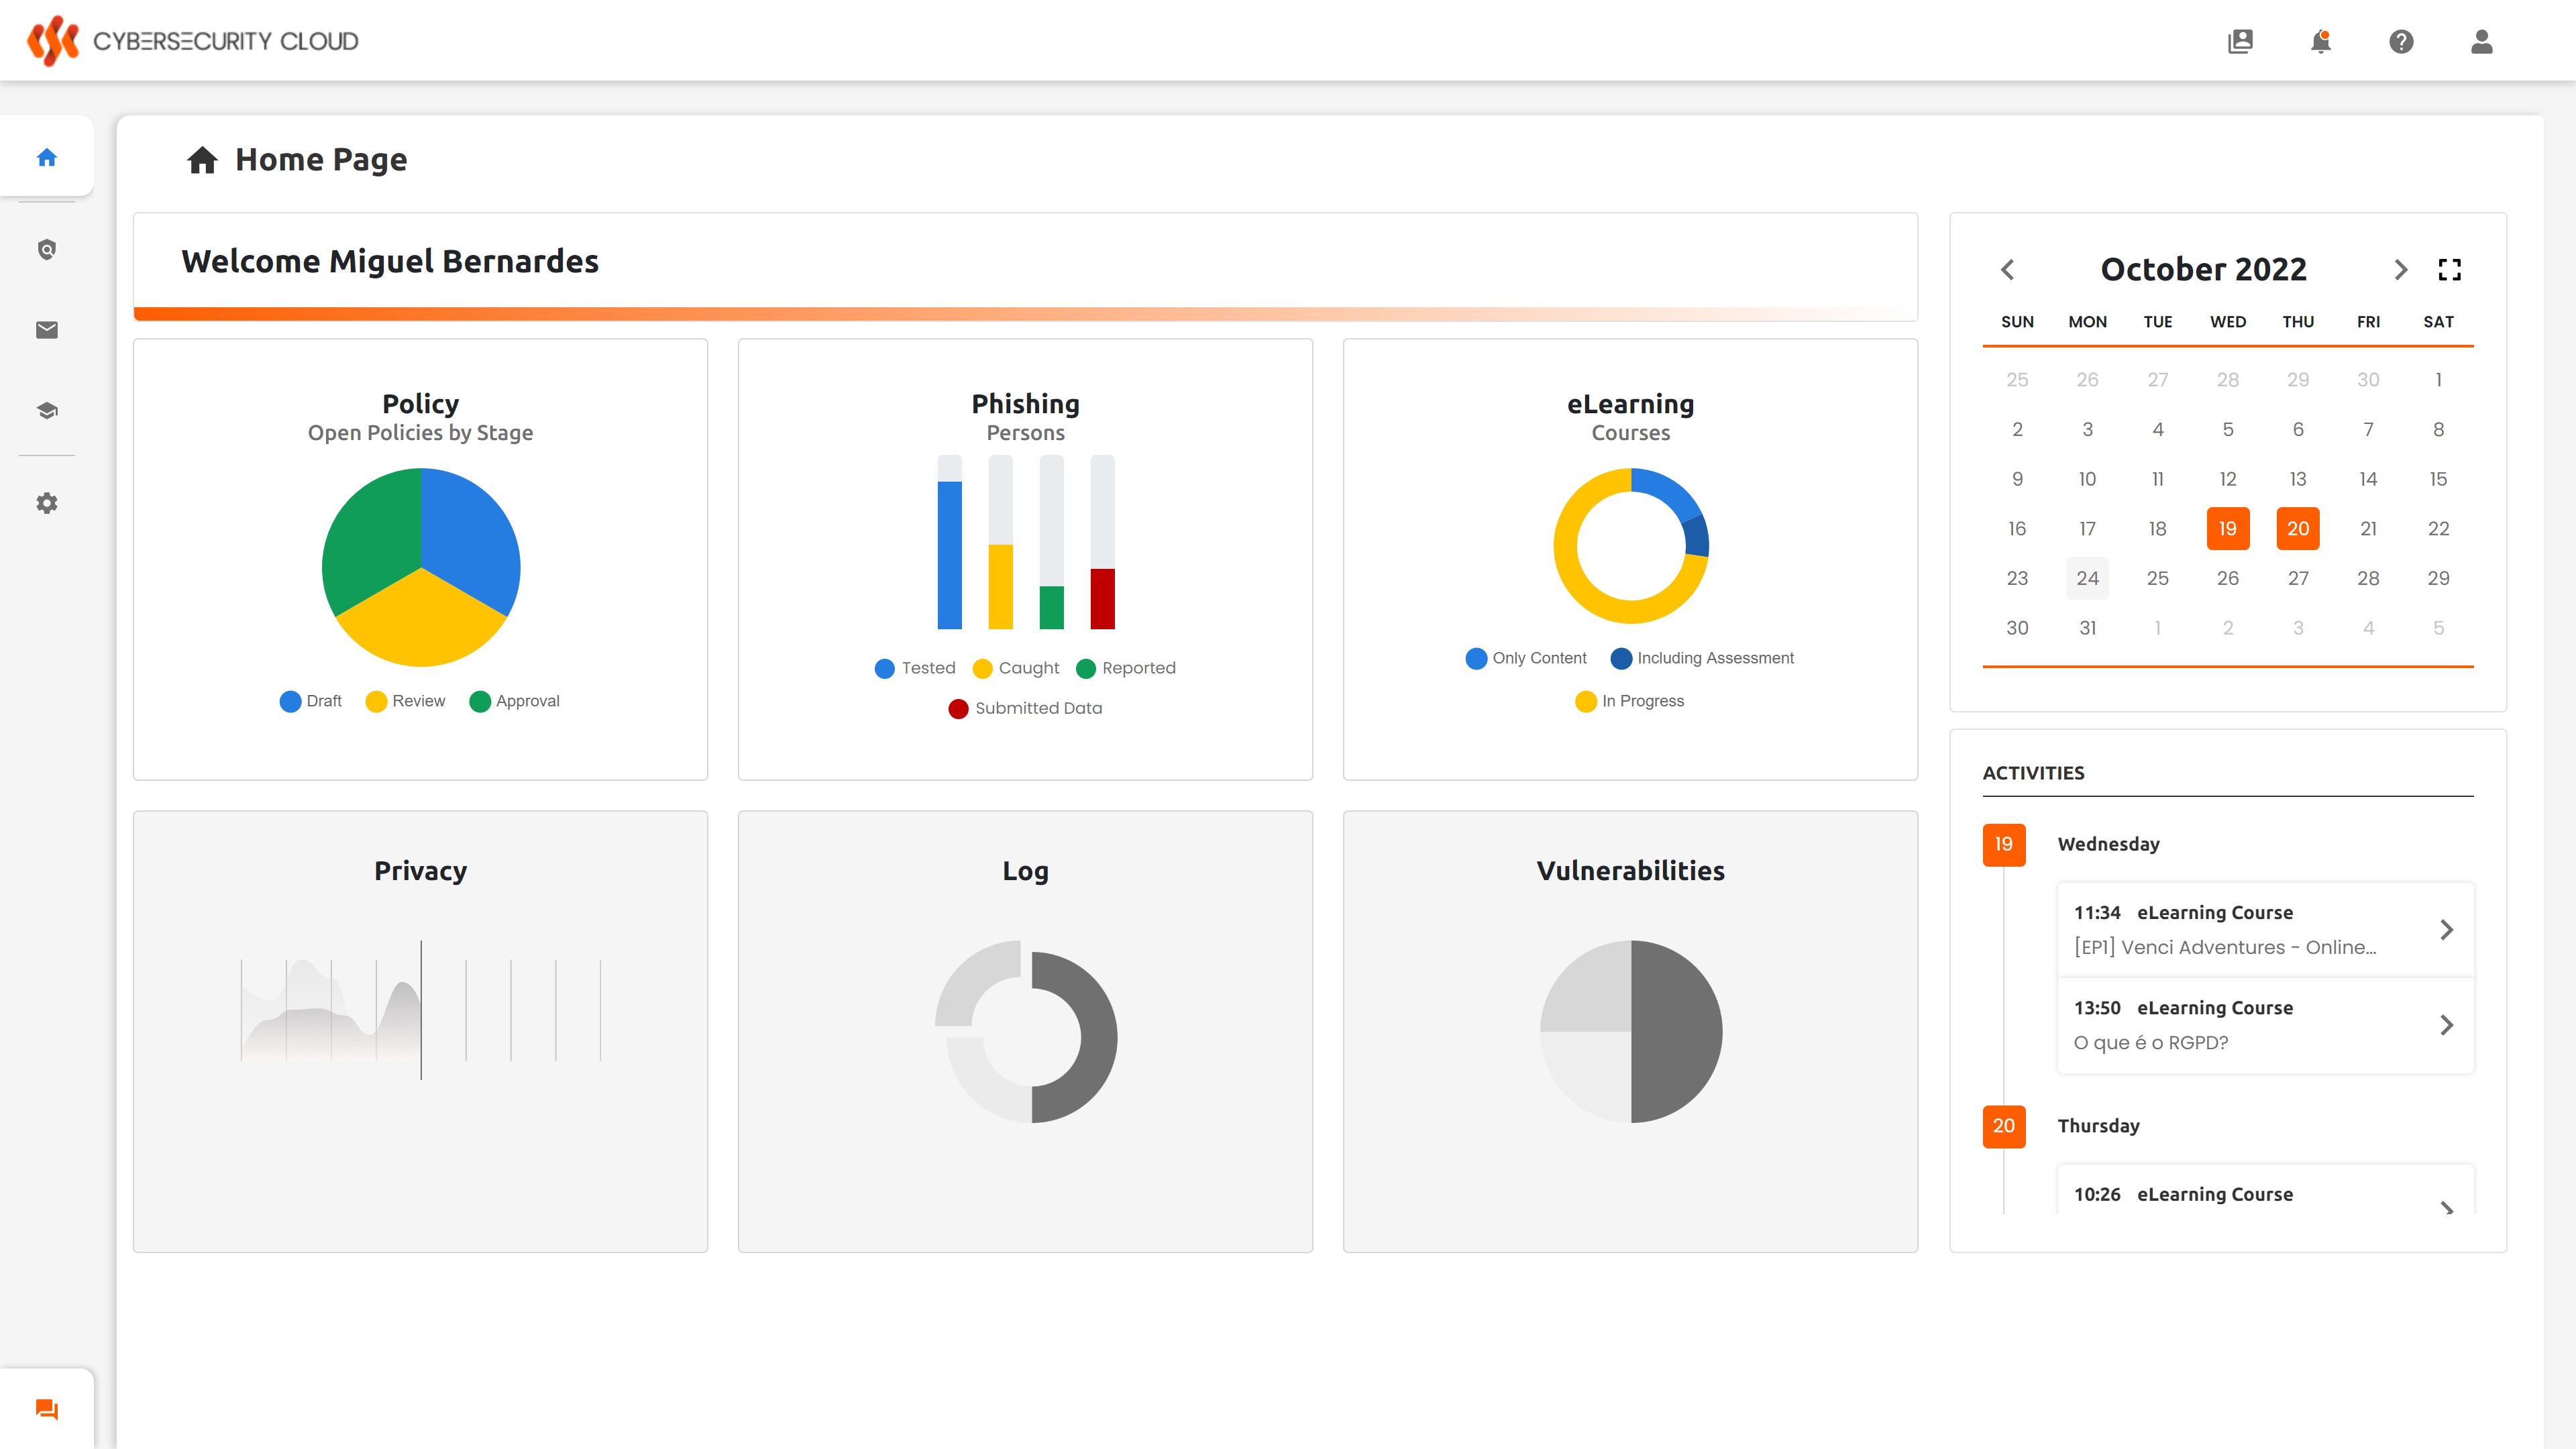Toggle Only Content legend in eLearning chart
2576x1449 pixels.
[1526, 658]
